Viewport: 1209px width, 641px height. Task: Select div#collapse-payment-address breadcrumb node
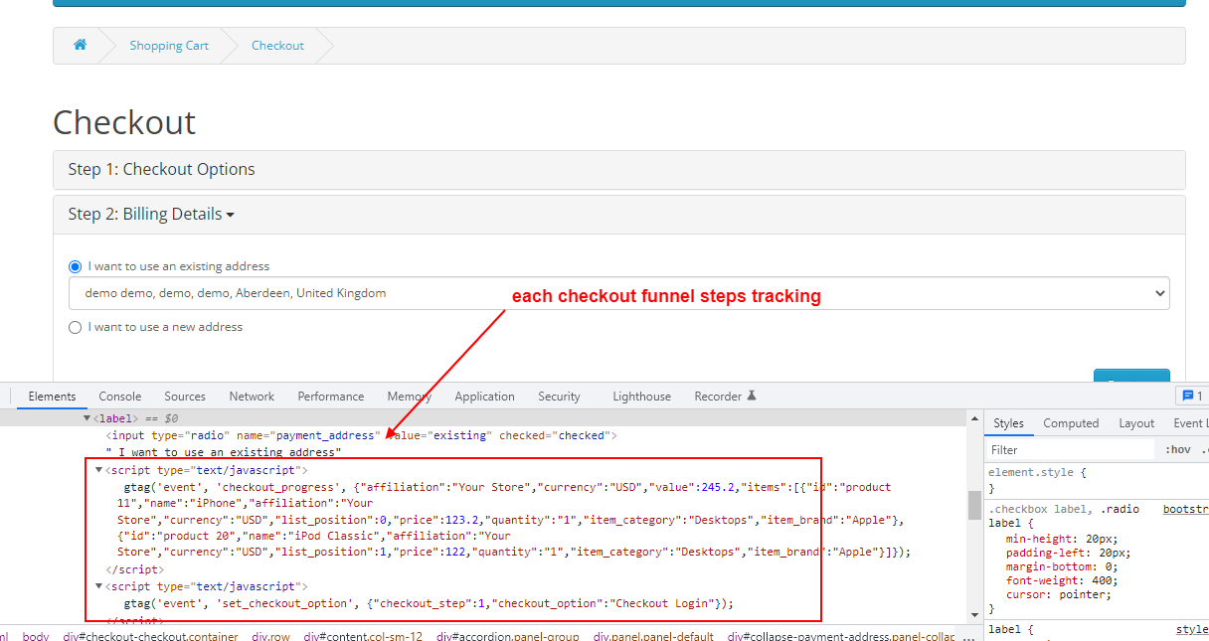841,636
